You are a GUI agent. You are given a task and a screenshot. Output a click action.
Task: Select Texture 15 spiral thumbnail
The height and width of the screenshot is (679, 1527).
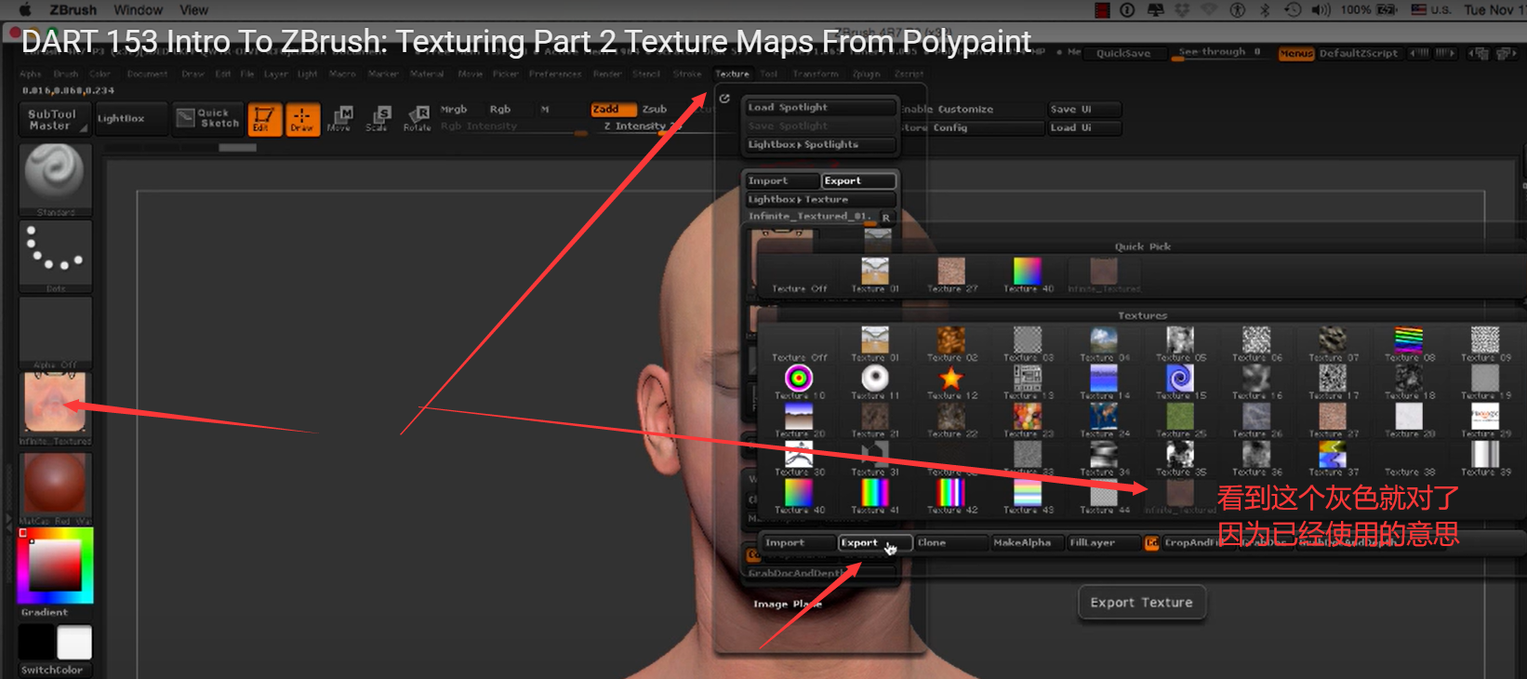[x=1180, y=382]
